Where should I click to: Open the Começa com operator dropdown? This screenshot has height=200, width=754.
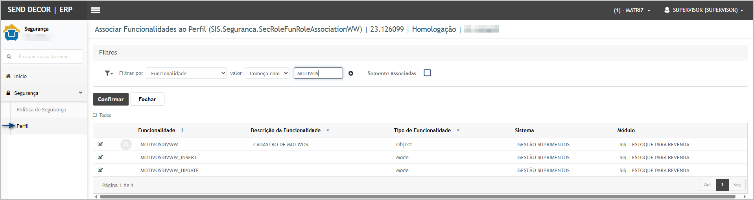[267, 73]
